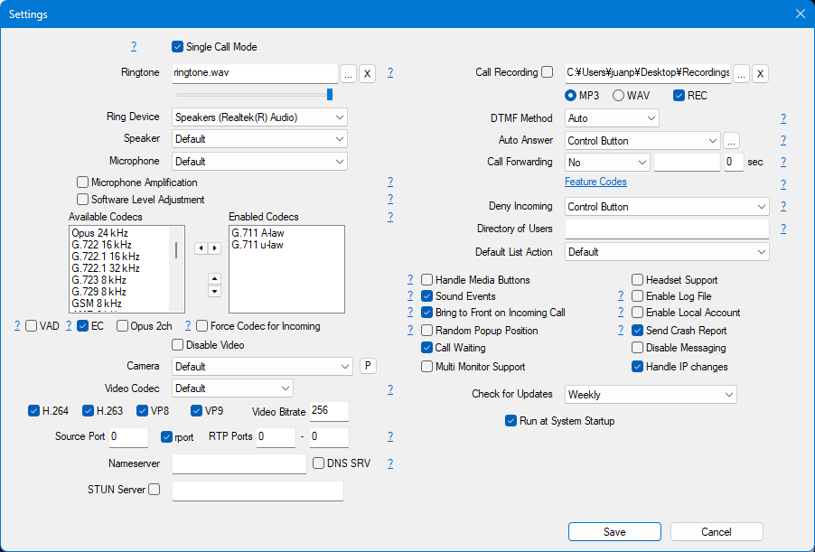The width and height of the screenshot is (815, 552).
Task: Open help for Single Call Mode
Action: tap(134, 46)
